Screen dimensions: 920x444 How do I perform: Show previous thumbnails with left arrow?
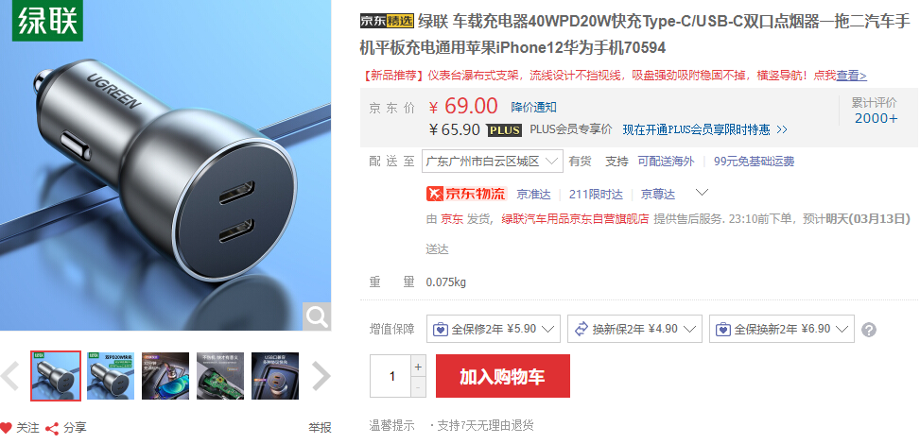pyautogui.click(x=10, y=376)
